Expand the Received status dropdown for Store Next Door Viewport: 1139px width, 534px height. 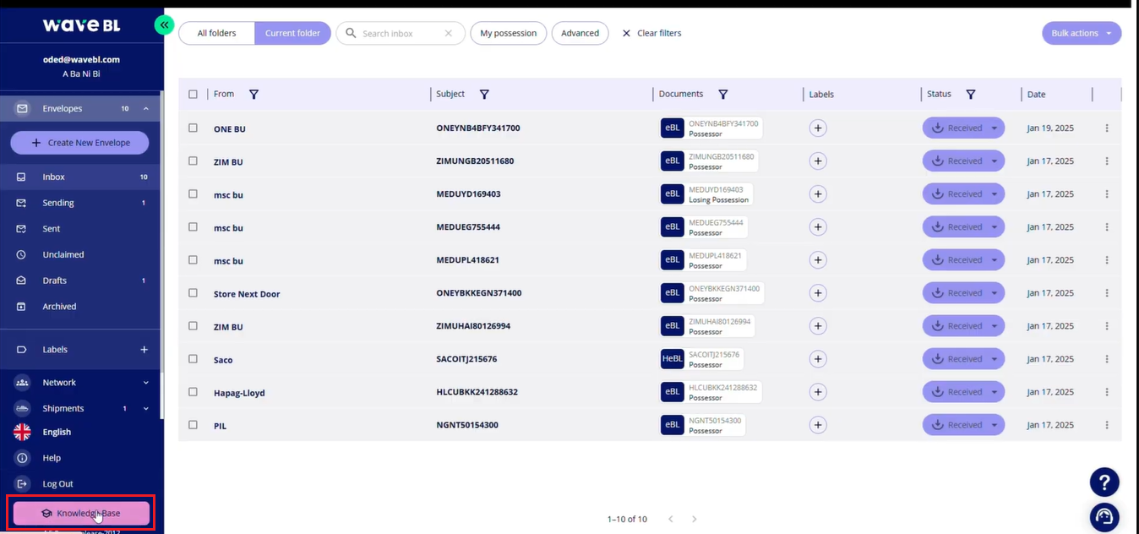[x=994, y=293]
